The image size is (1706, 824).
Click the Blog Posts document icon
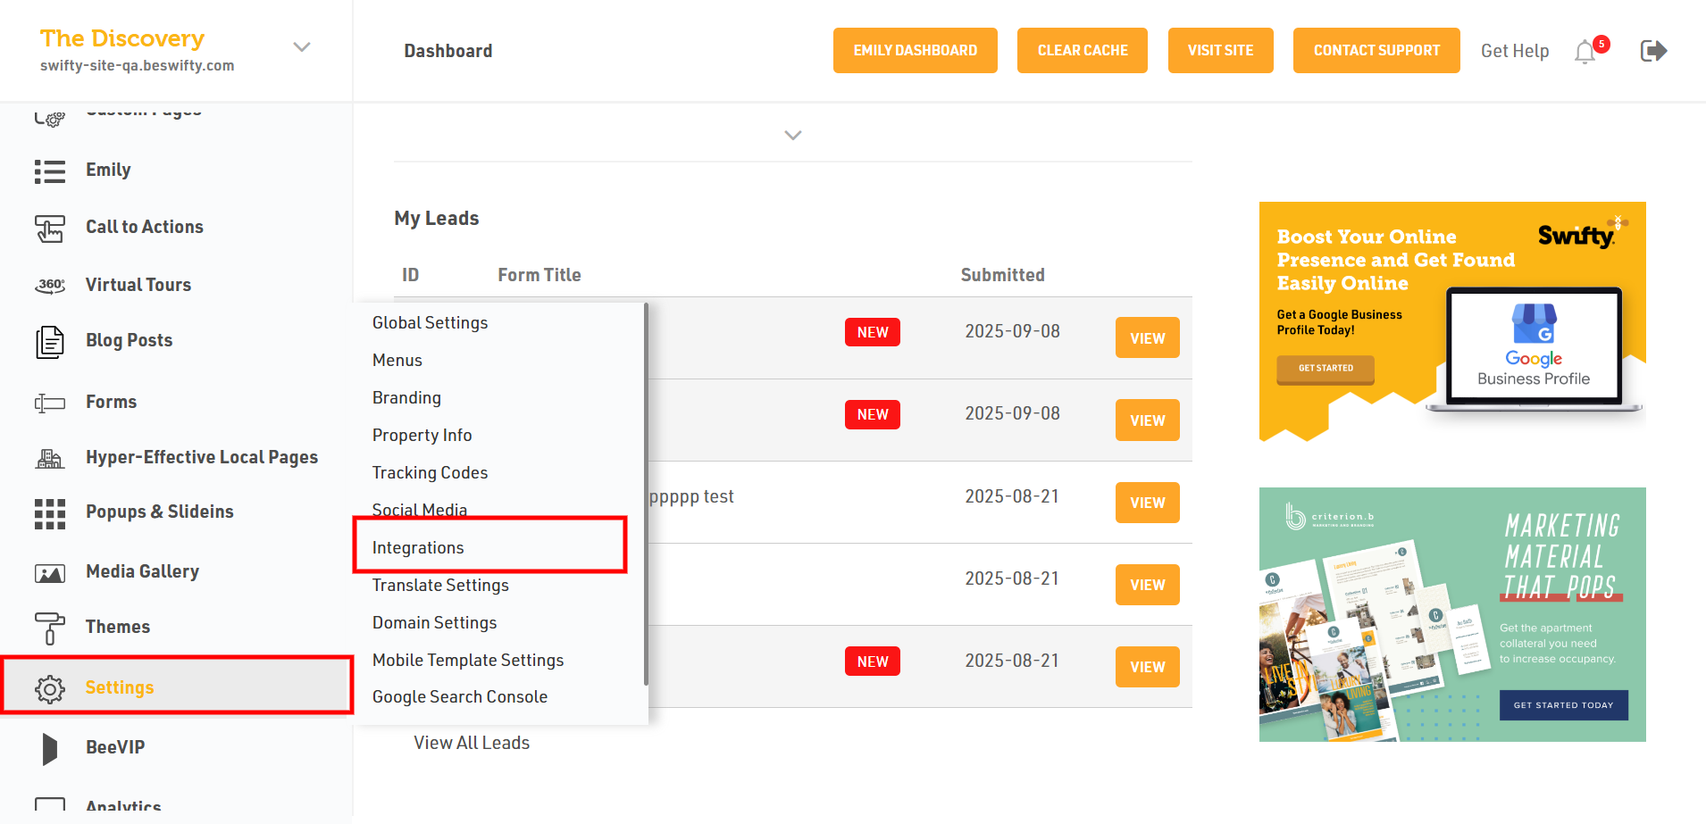(x=50, y=342)
